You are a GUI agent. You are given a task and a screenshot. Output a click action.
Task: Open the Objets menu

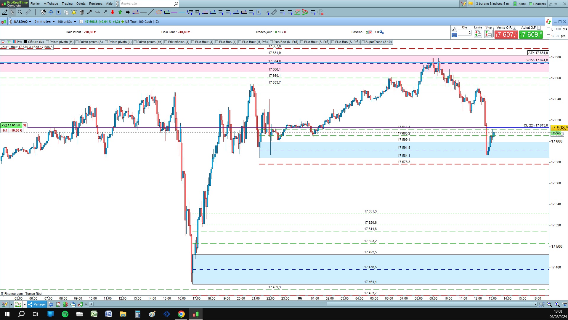81,4
